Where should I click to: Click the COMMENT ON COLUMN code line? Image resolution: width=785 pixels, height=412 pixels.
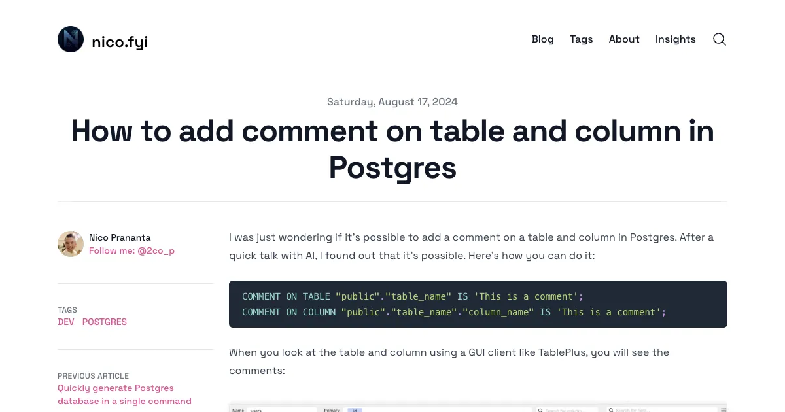pyautogui.click(x=454, y=312)
